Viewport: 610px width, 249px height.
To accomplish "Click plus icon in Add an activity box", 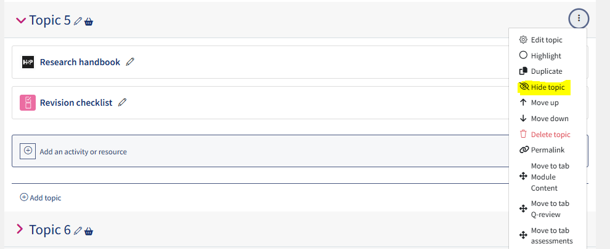I will click(28, 151).
